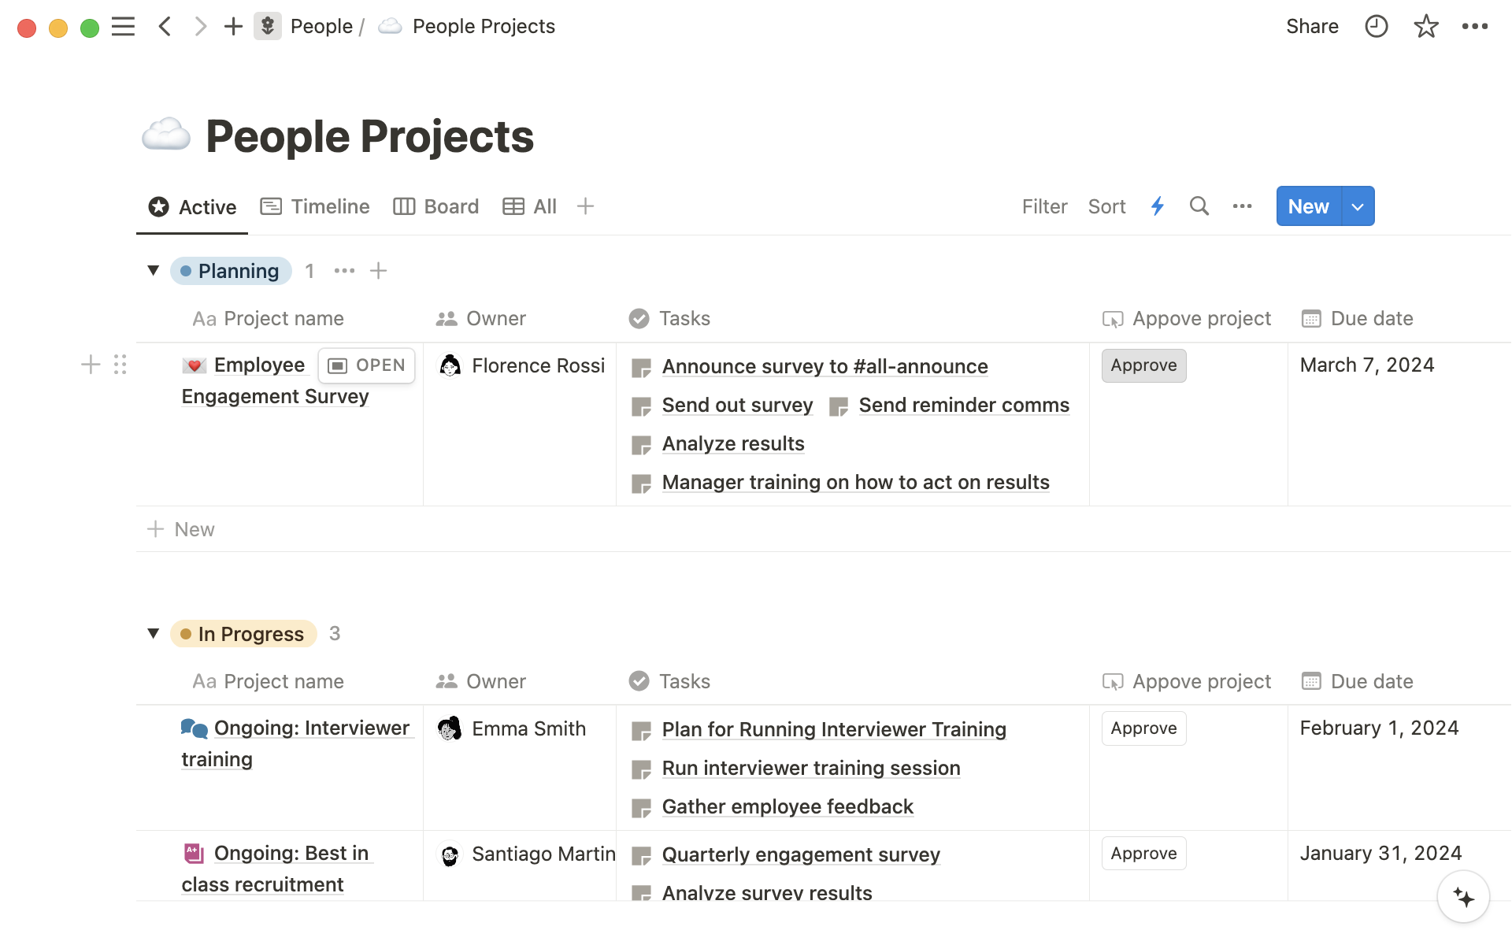The height and width of the screenshot is (945, 1512).
Task: Toggle Approve for Interviewer Training project
Action: [x=1143, y=728]
